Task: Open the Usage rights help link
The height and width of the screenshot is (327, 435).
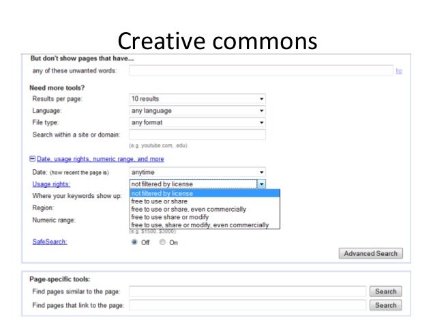Action: pos(51,184)
